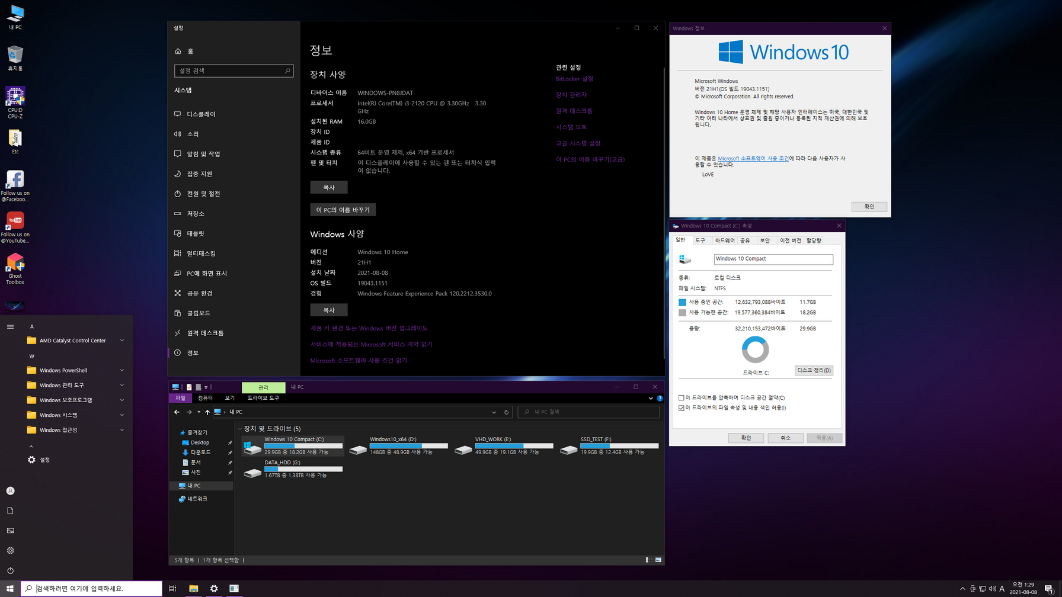
Task: Switch to 도구 tab in drive properties
Action: coord(700,240)
